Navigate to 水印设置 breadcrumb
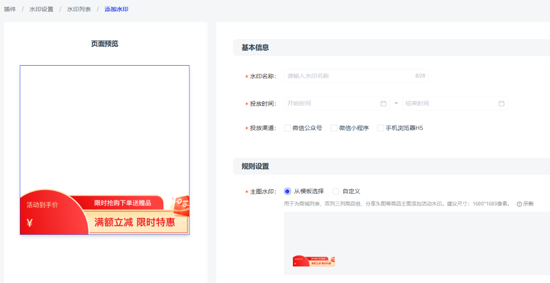The height and width of the screenshot is (283, 550). (41, 9)
